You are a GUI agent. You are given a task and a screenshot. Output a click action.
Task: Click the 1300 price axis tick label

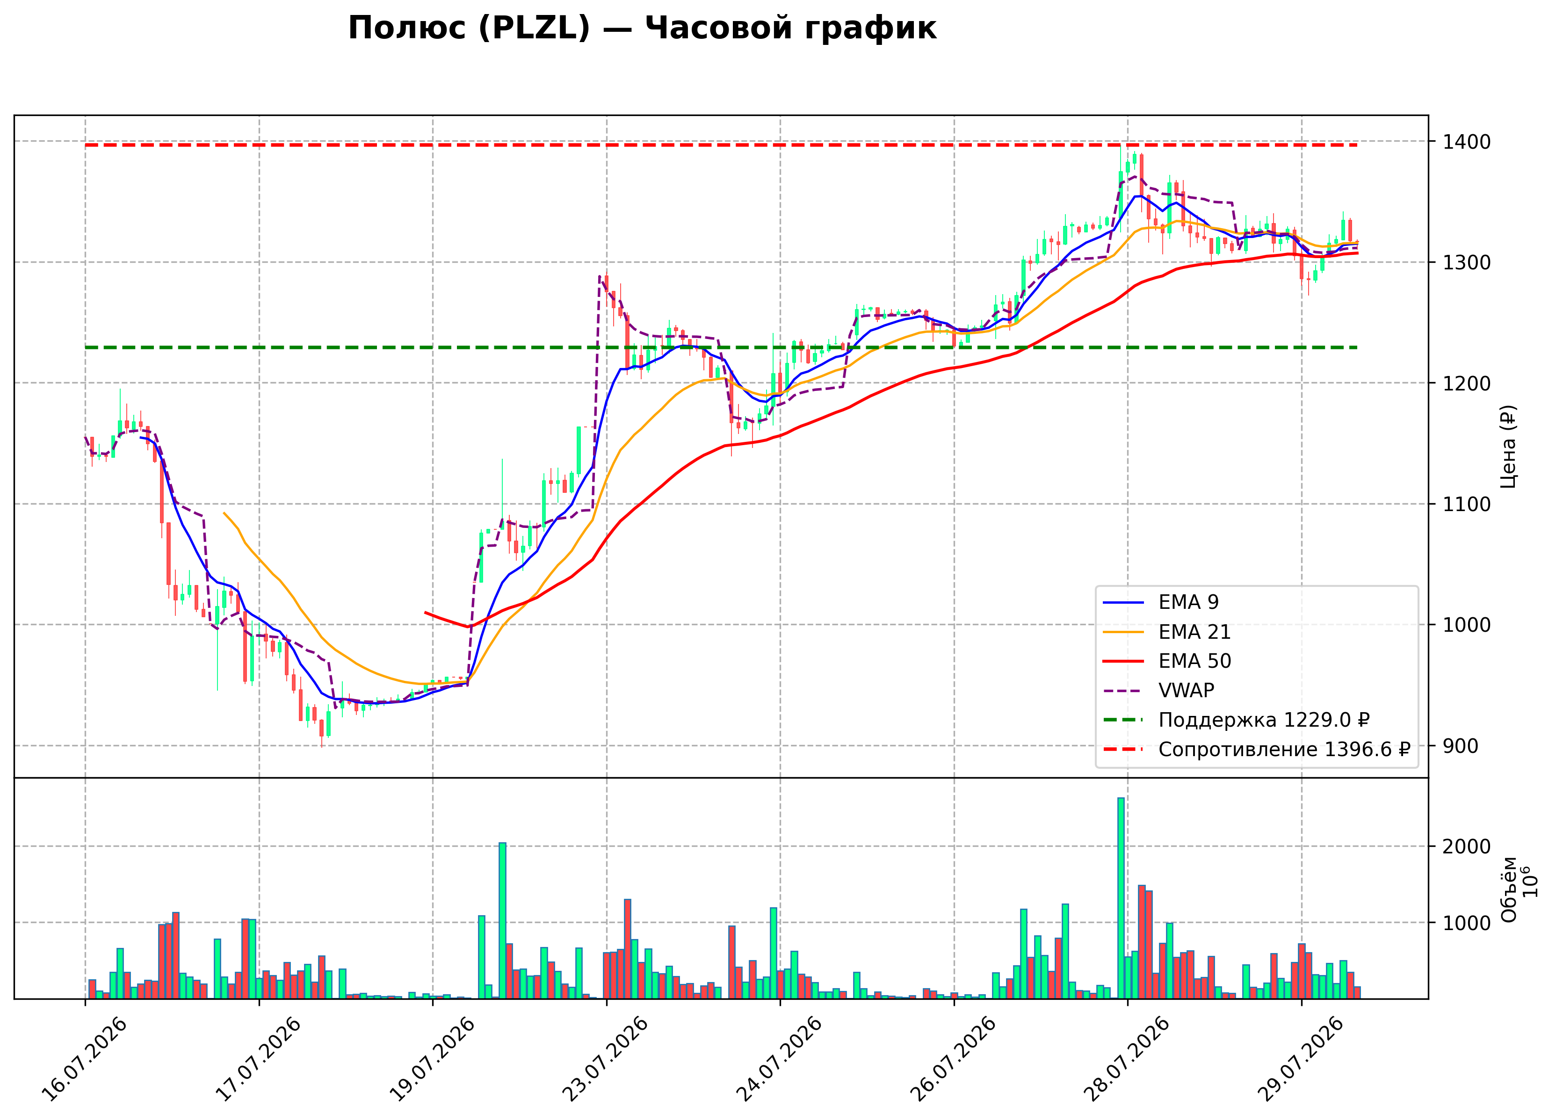pos(1466,263)
